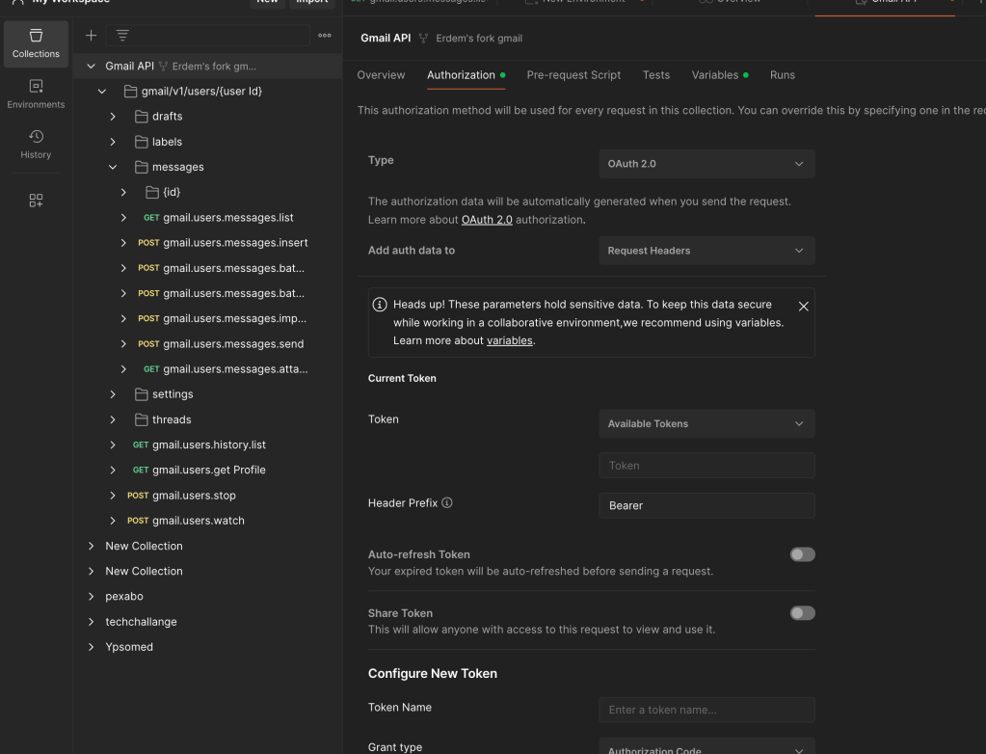Click the info icon in Heads up notice
Image resolution: width=986 pixels, height=754 pixels.
pyautogui.click(x=380, y=305)
